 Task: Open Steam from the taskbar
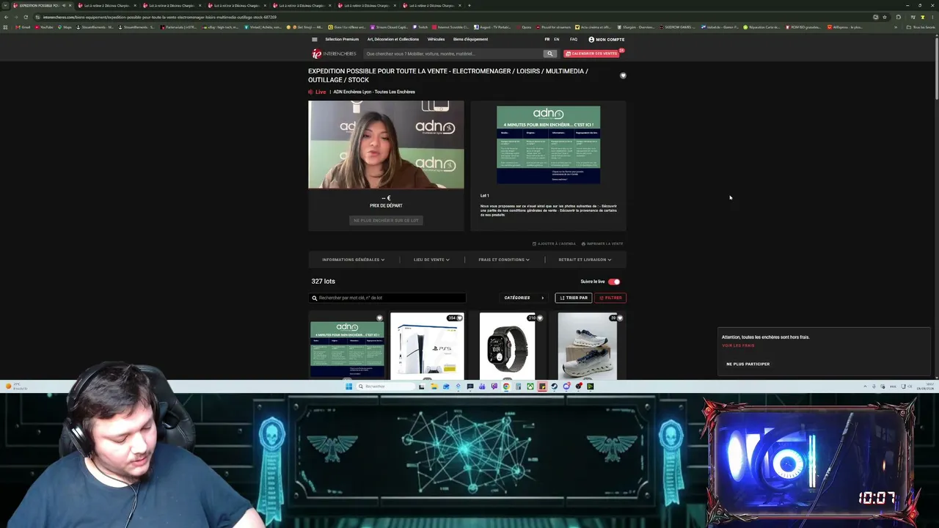pos(554,386)
